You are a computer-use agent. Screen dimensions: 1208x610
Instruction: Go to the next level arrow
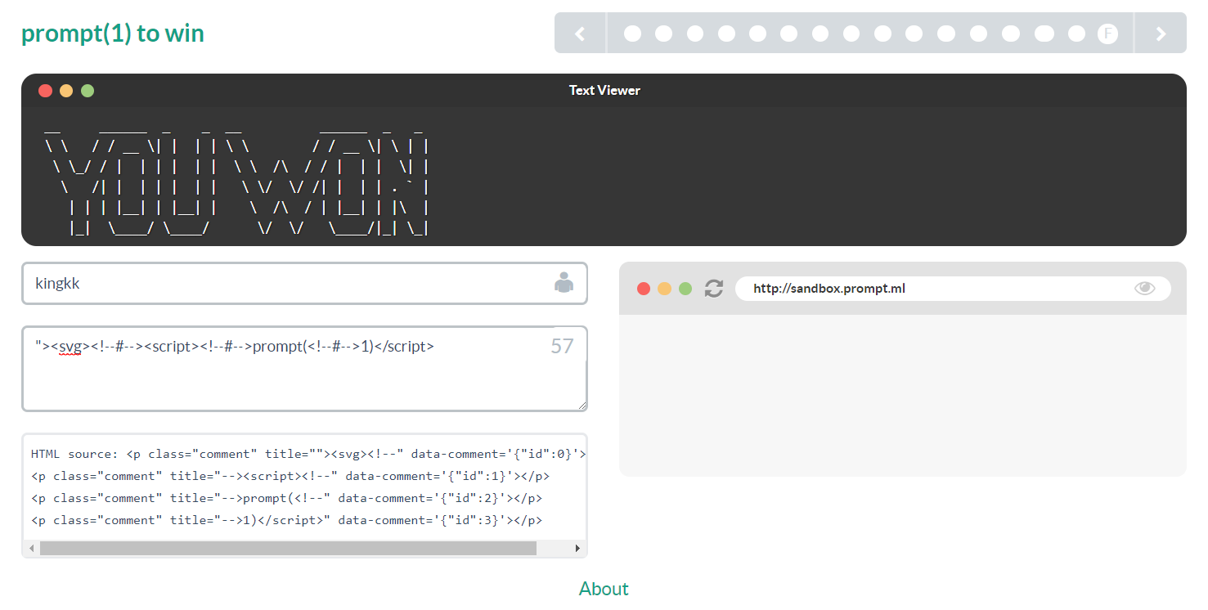[1161, 34]
